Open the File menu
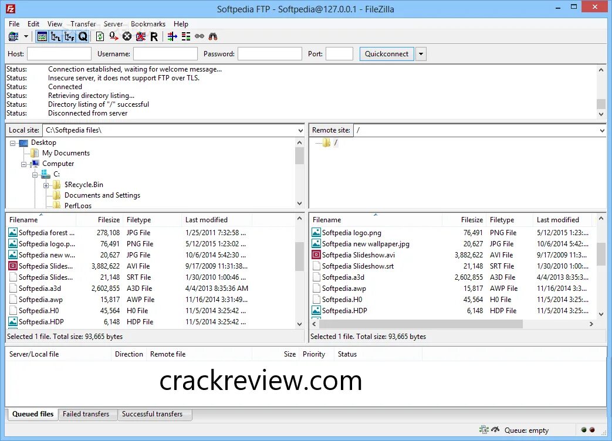Screen dimensions: 612x441 tap(14, 24)
